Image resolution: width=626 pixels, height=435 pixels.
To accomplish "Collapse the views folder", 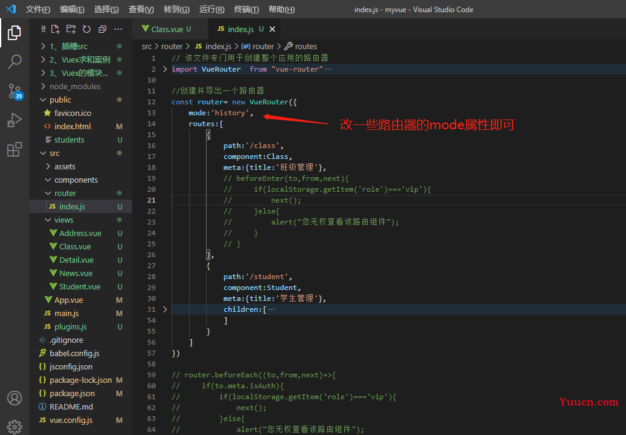I will pyautogui.click(x=81, y=220).
